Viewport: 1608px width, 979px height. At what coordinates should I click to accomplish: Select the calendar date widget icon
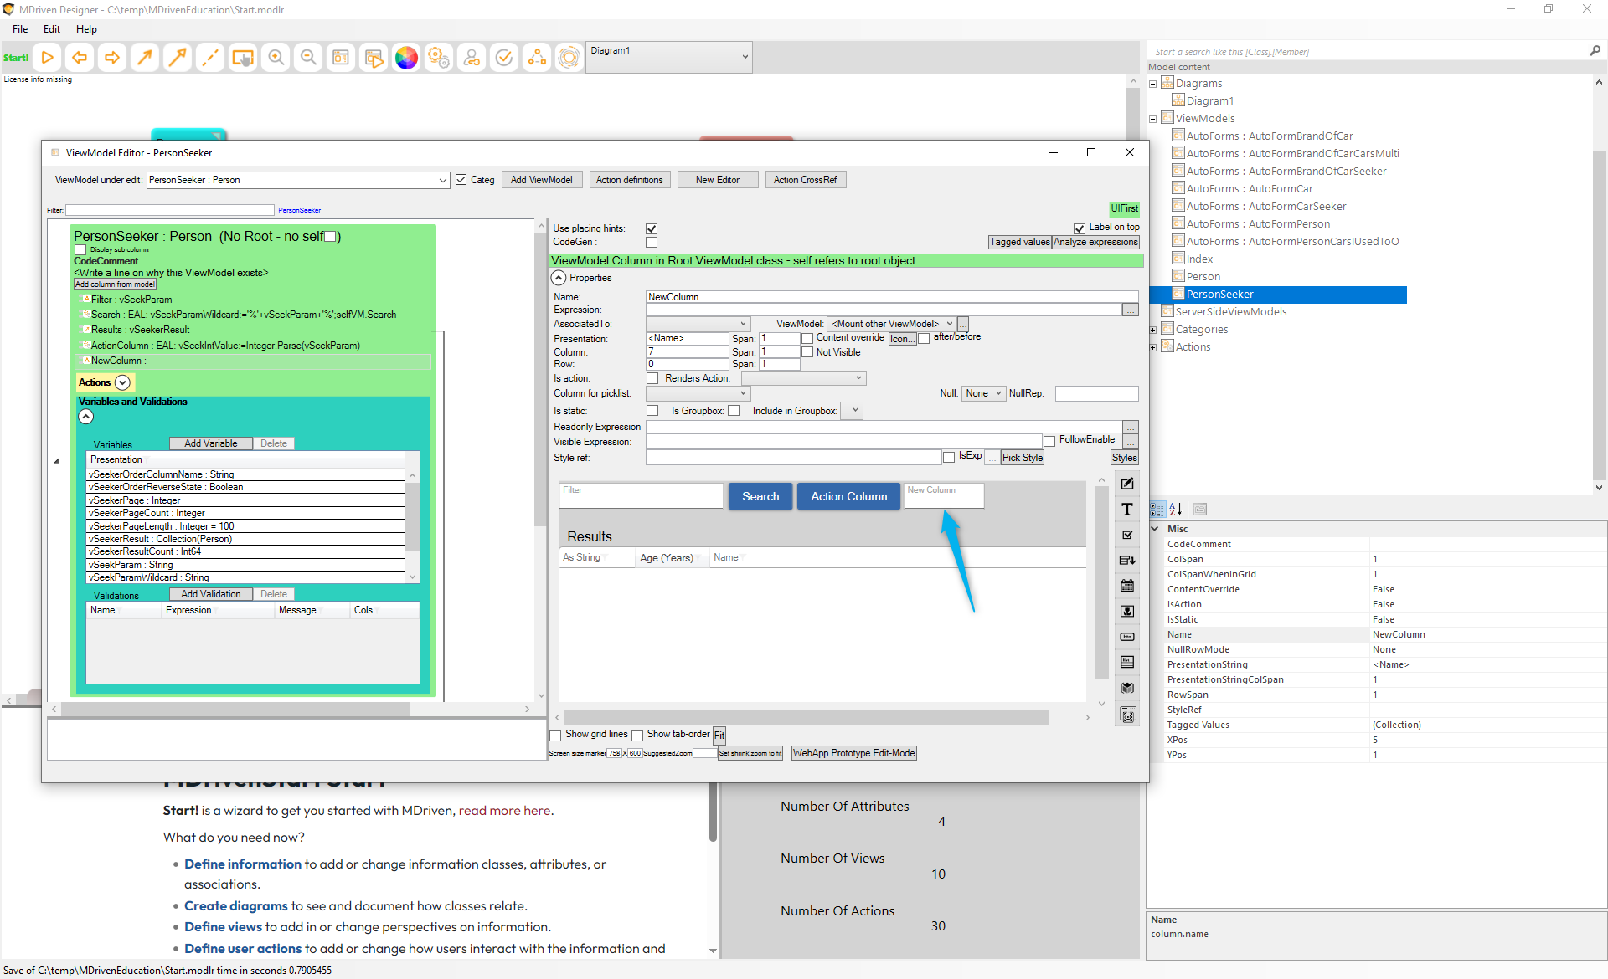click(1127, 586)
